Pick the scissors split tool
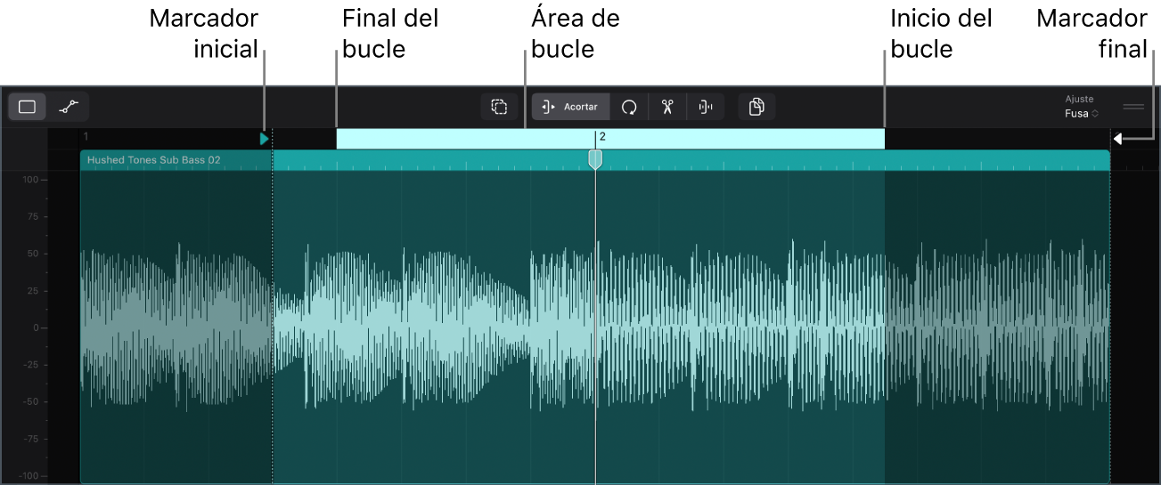 point(666,107)
